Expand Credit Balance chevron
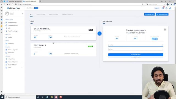 pyautogui.click(x=39, y=8)
